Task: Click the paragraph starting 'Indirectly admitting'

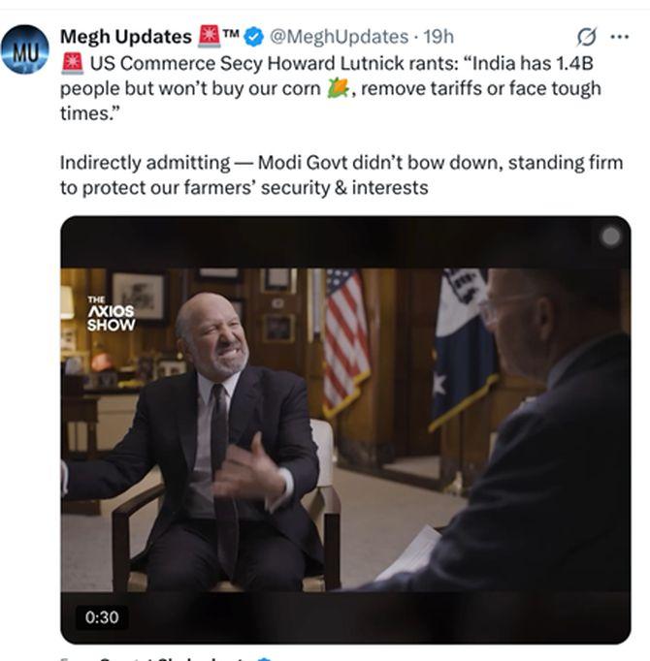Action: tap(341, 174)
